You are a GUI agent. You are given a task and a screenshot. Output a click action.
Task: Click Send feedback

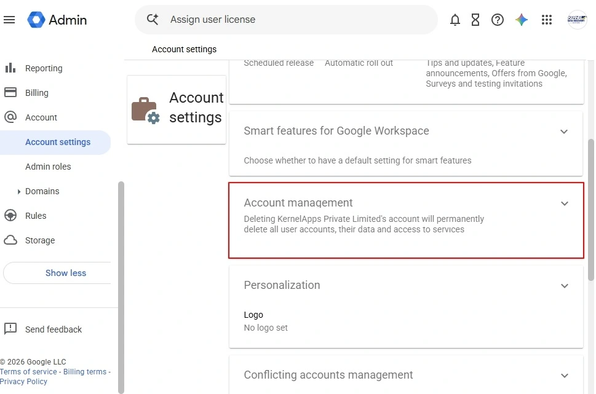click(x=54, y=329)
